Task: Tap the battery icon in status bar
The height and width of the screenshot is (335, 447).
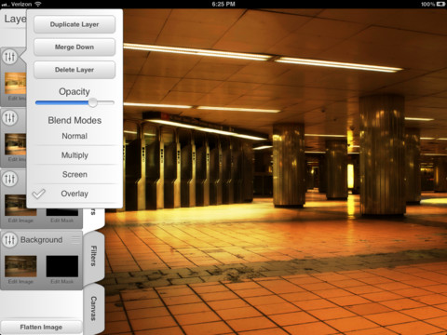Action: pos(440,4)
